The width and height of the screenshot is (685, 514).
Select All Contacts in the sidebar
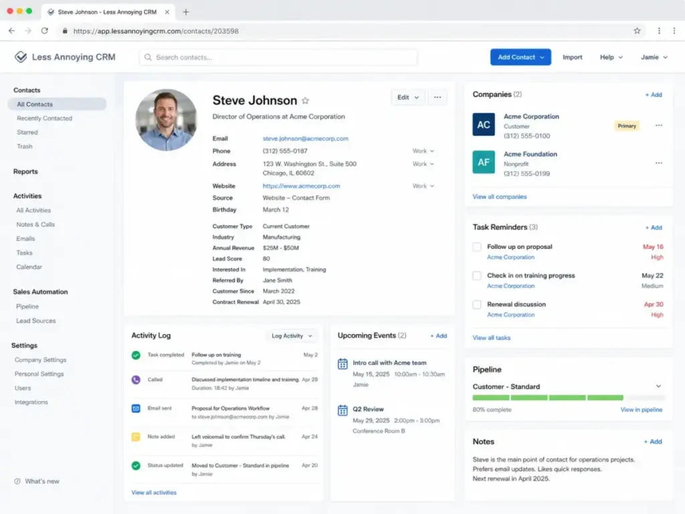57,104
